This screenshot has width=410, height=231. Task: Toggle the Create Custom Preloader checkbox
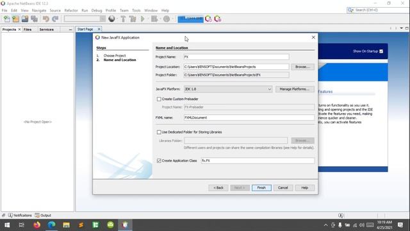[x=159, y=99]
